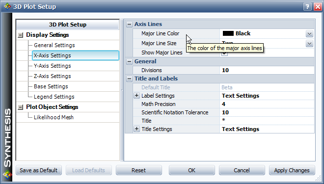This screenshot has height=184, width=324.
Task: Collapse the Display Settings tree node
Action: point(21,35)
